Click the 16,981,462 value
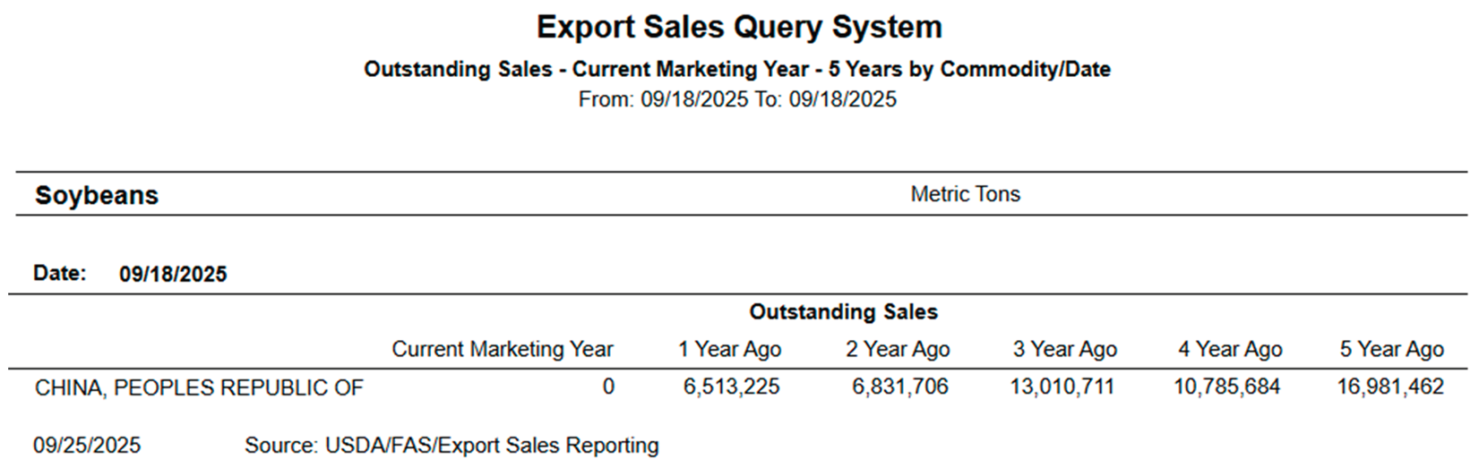This screenshot has width=1479, height=467. point(1389,386)
